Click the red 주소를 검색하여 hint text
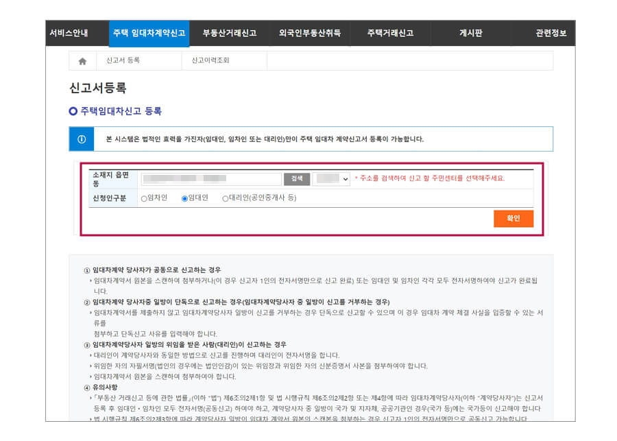Image resolution: width=617 pixels, height=441 pixels. click(x=429, y=178)
